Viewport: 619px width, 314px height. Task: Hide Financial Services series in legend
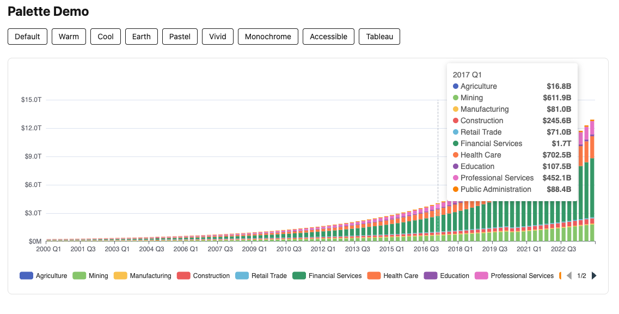[327, 276]
